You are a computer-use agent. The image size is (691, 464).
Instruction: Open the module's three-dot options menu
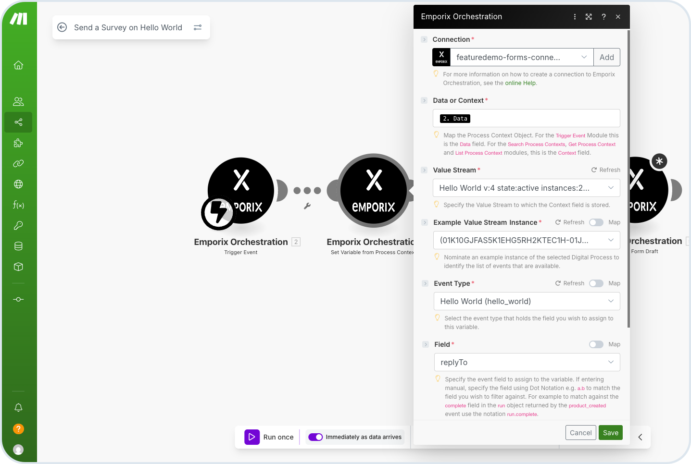point(575,17)
